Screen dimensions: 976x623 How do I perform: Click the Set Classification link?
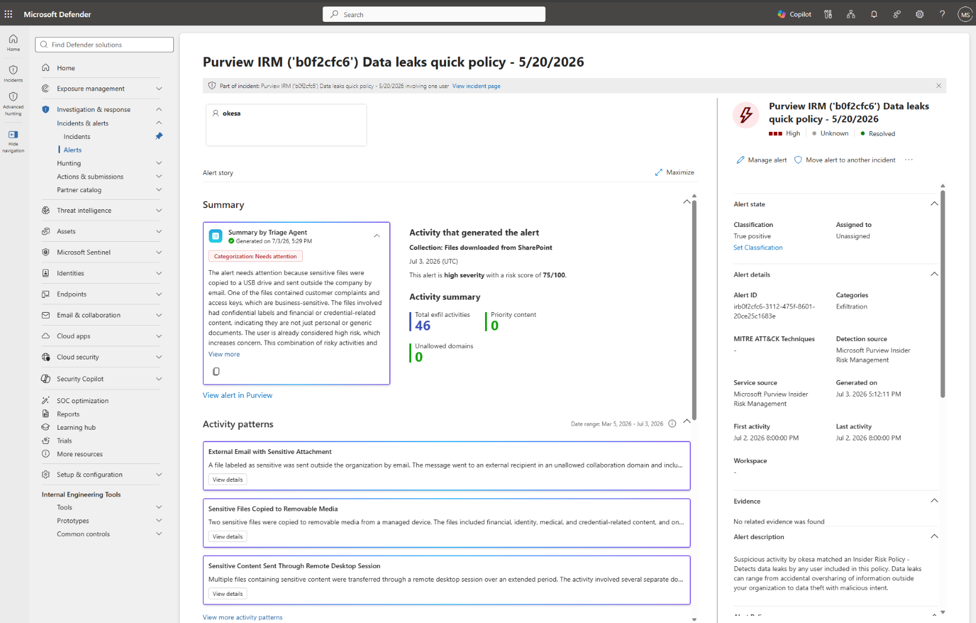[x=758, y=248]
